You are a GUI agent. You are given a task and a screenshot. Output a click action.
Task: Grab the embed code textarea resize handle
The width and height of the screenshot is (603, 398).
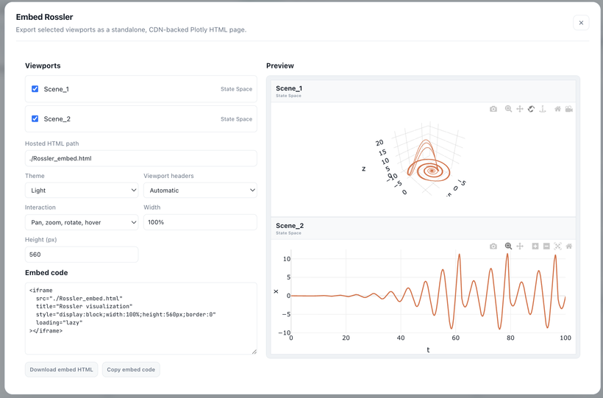click(x=254, y=352)
